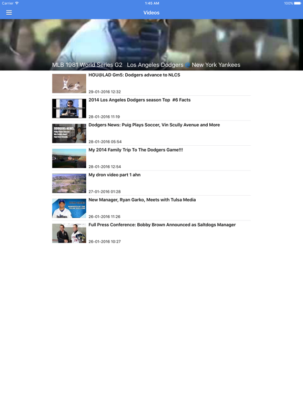Open Bobby Brown press conference thumbnail

[69, 234]
